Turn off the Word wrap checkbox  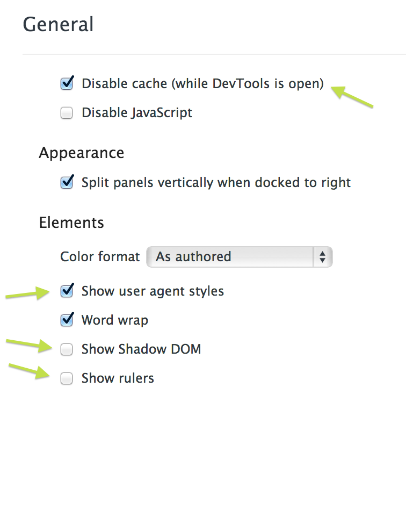(x=67, y=320)
